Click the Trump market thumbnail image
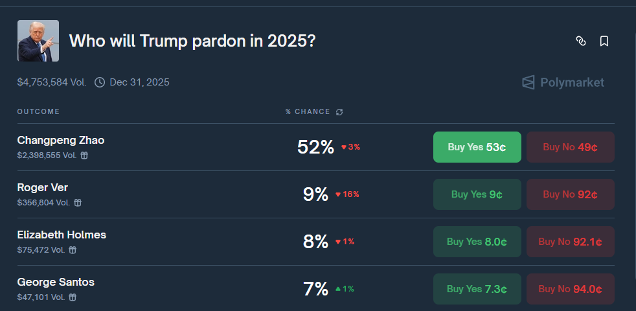Screen dimensions: 636x311 [x=38, y=41]
